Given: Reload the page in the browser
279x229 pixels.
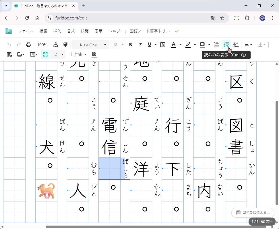Looking at the screenshot, I should 27,18.
